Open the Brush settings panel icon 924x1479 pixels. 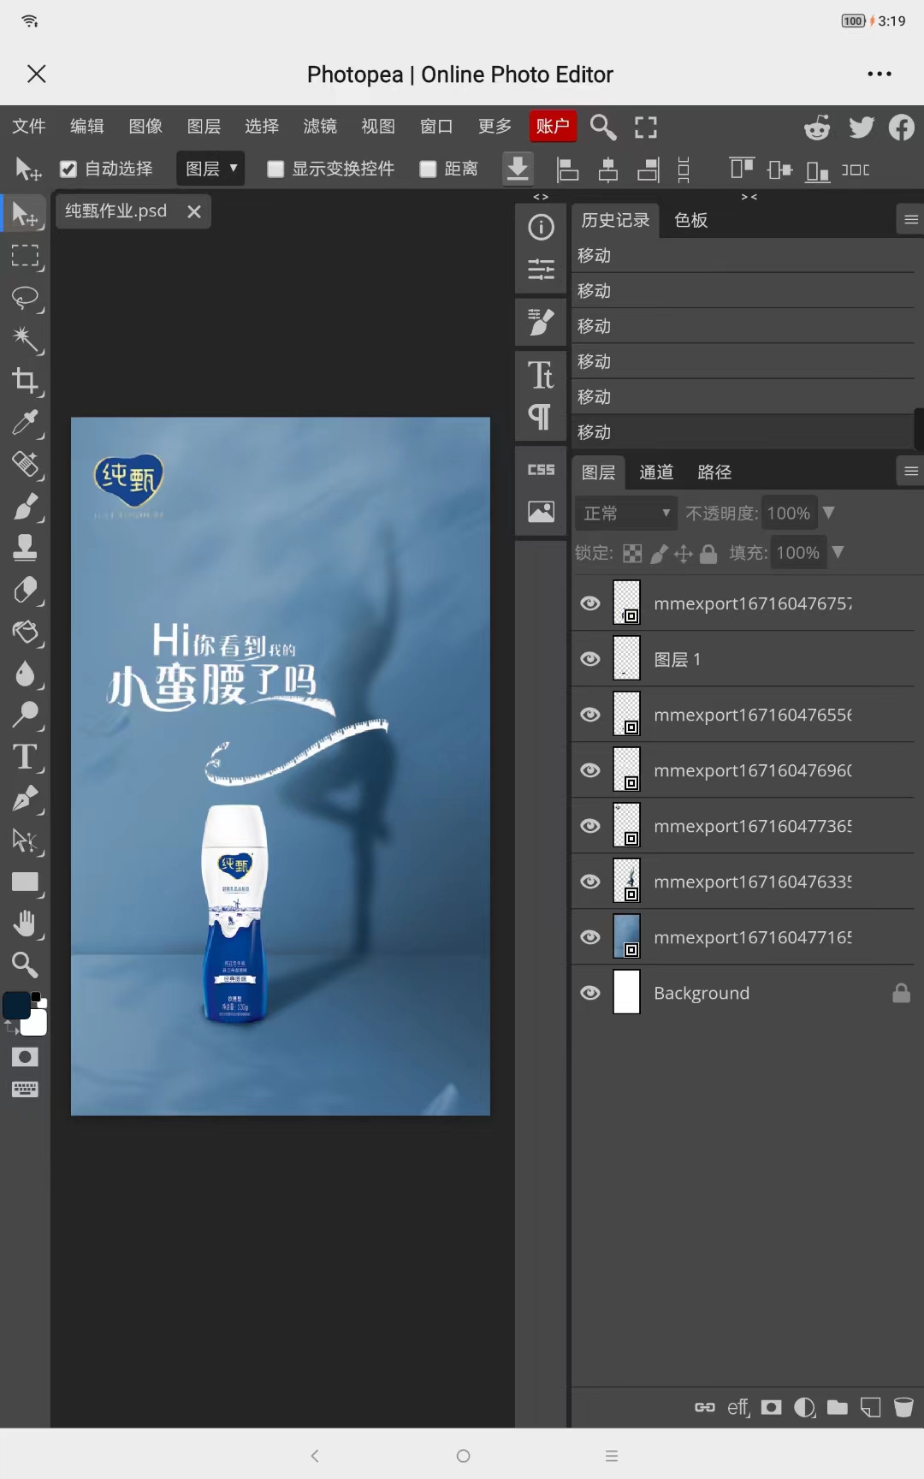point(541,323)
